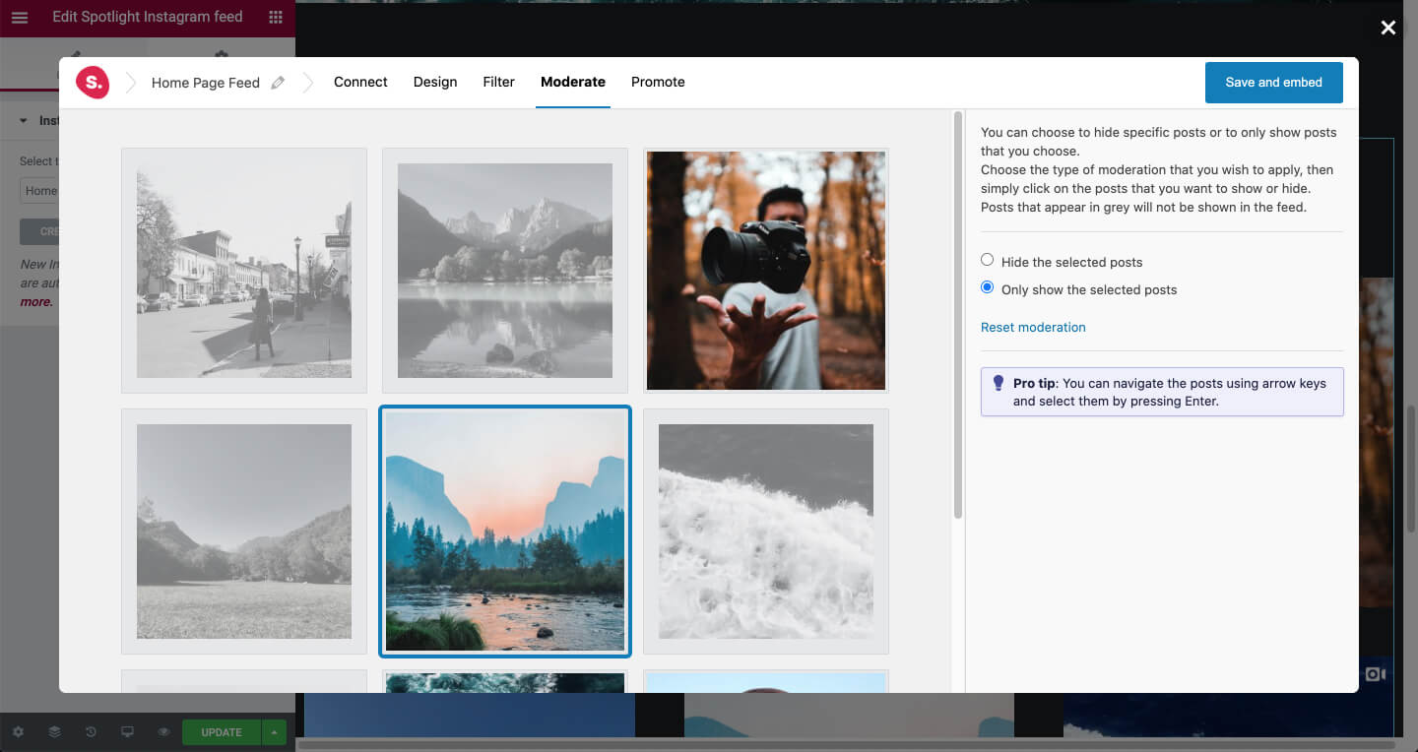Open the Elementor widgets grid icon

(276, 18)
